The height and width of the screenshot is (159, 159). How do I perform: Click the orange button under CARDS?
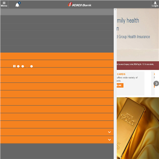click(x=120, y=85)
